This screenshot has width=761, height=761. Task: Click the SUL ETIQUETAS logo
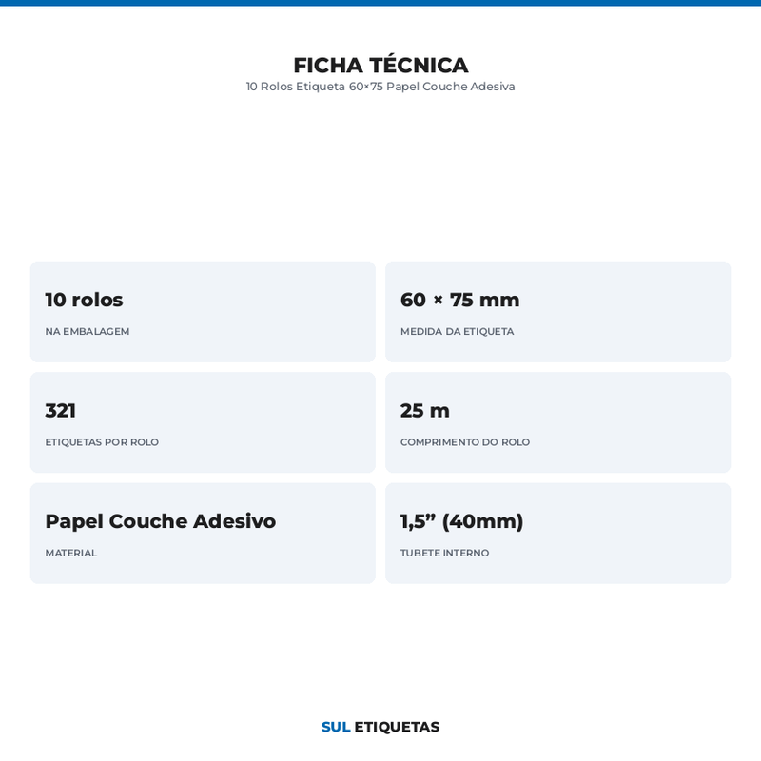(380, 727)
